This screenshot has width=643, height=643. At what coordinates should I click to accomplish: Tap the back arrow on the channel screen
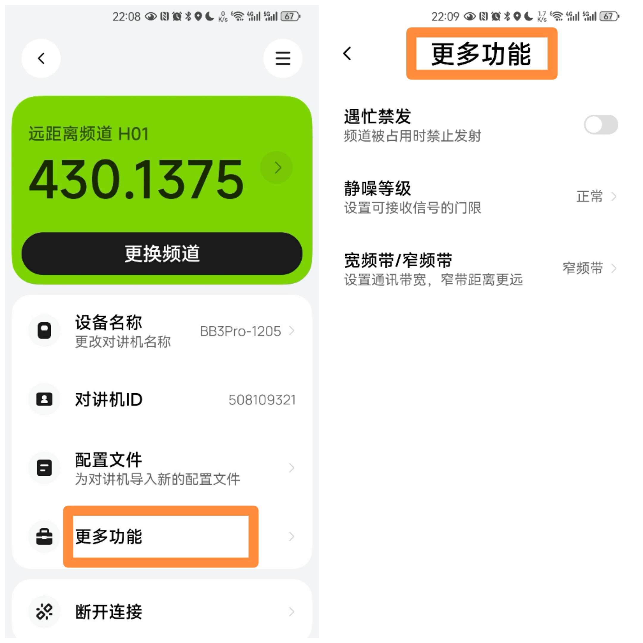[41, 59]
